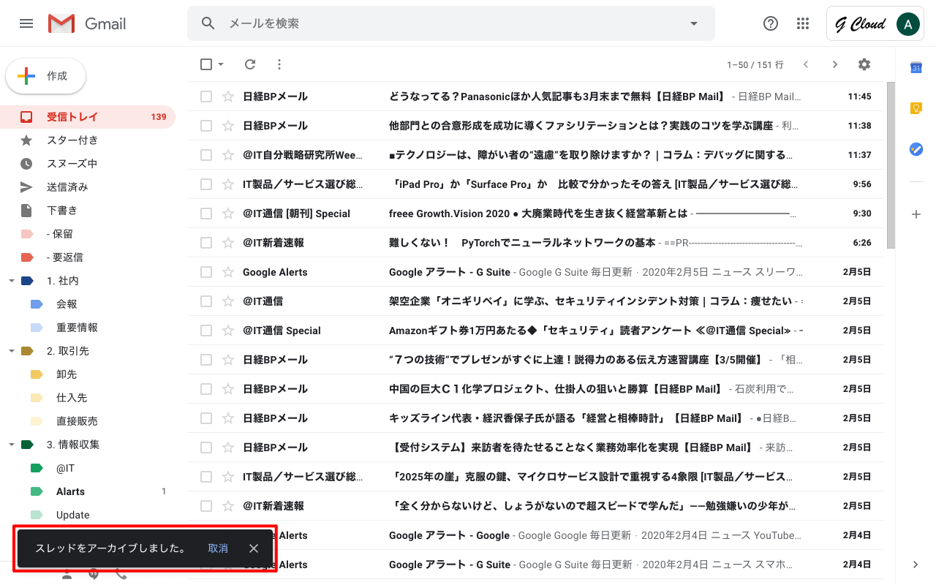Select the Panasonic 日経BPメール message checkbox

pos(206,97)
